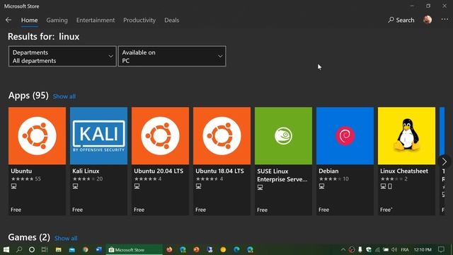The height and width of the screenshot is (255, 453).
Task: Select the Ubuntu 18.04 LTS tile icon
Action: coord(222,135)
